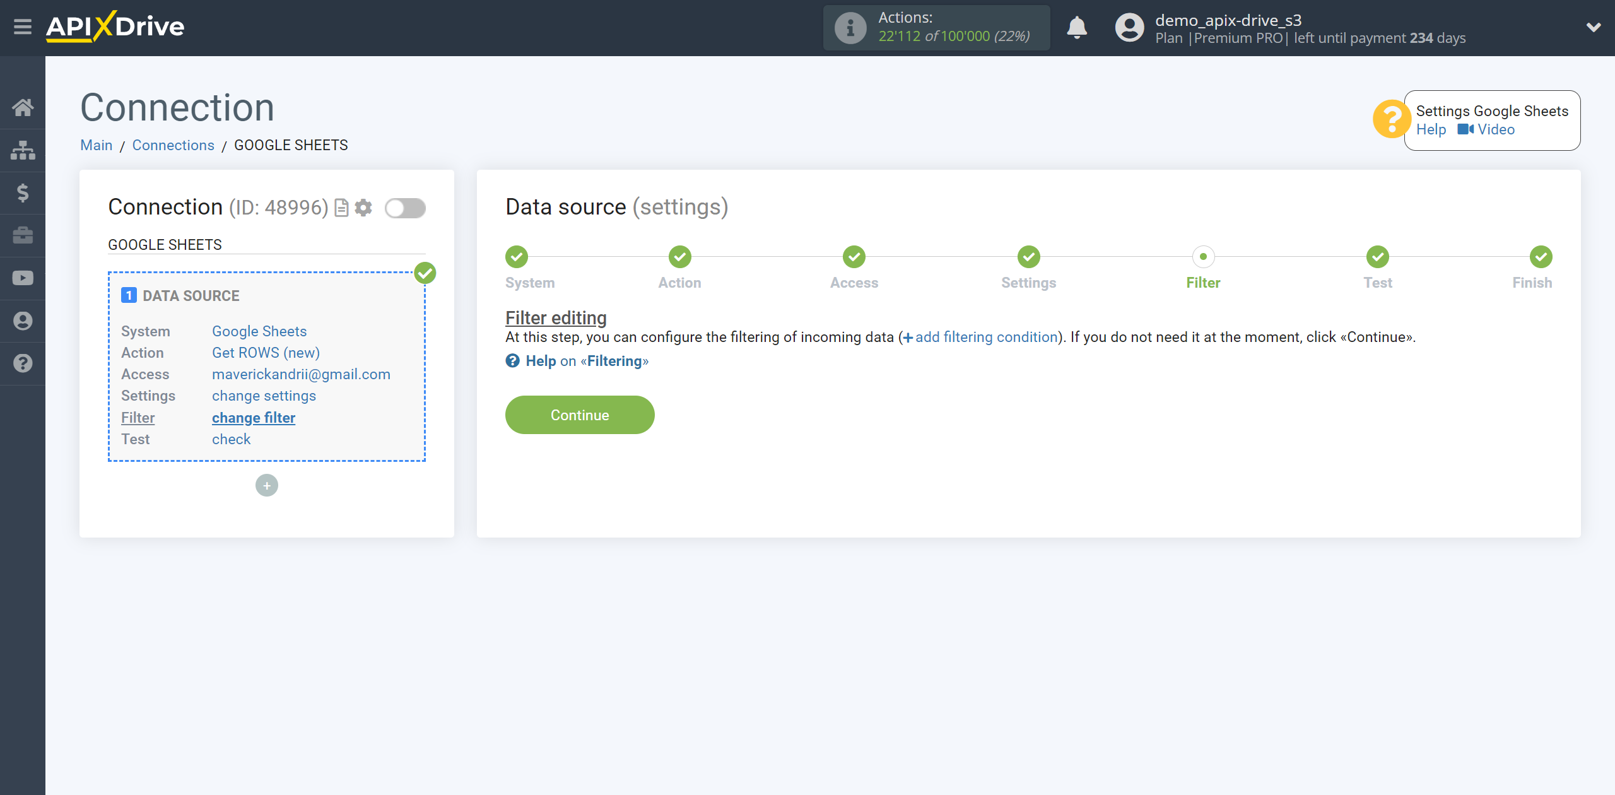Click the Continue button
1615x795 pixels.
580,414
